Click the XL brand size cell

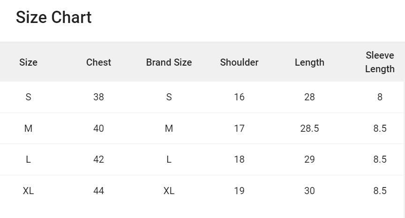169,191
